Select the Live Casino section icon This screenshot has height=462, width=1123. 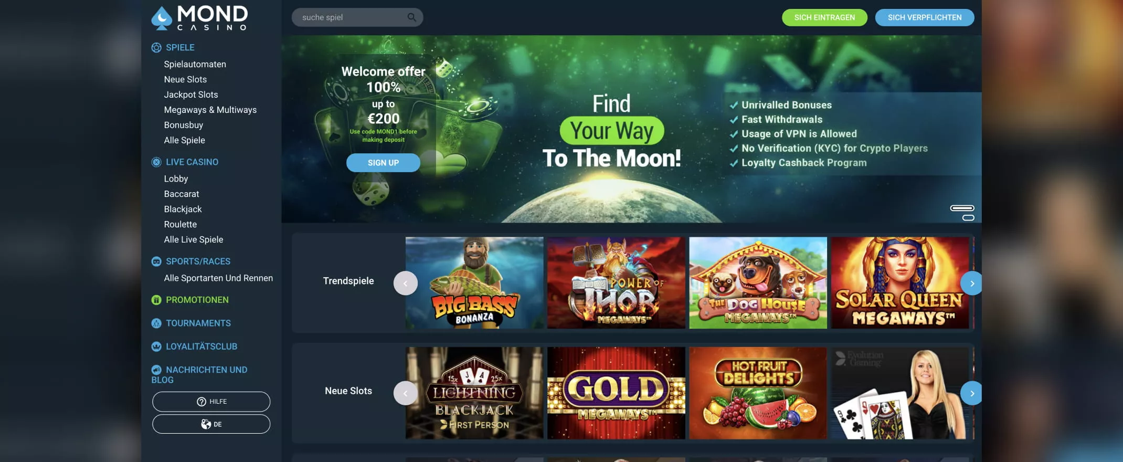156,162
